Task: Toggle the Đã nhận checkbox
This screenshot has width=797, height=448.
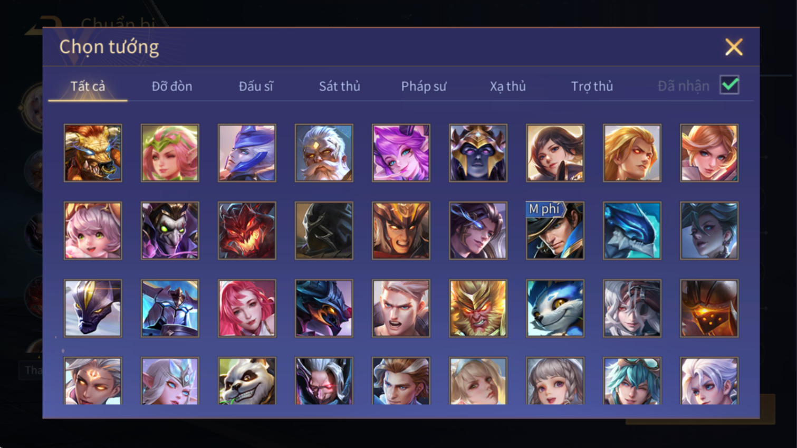Action: click(729, 85)
